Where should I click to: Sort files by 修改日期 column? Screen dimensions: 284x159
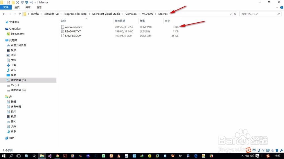[x=120, y=21]
